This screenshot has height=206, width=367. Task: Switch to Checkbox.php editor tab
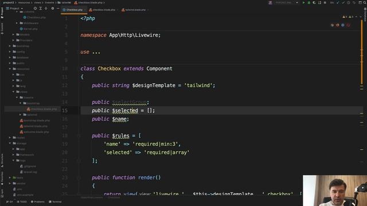74,10
